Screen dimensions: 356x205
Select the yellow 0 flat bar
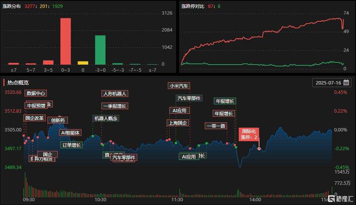(83, 63)
